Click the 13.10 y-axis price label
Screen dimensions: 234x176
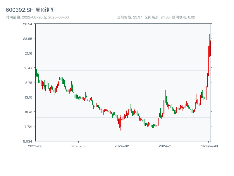pyautogui.click(x=27, y=97)
